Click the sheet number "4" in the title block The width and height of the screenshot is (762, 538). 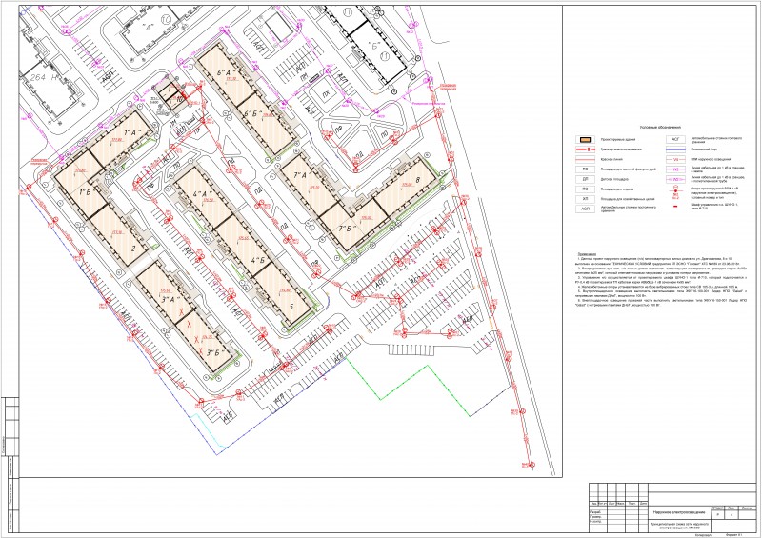pyautogui.click(x=732, y=515)
